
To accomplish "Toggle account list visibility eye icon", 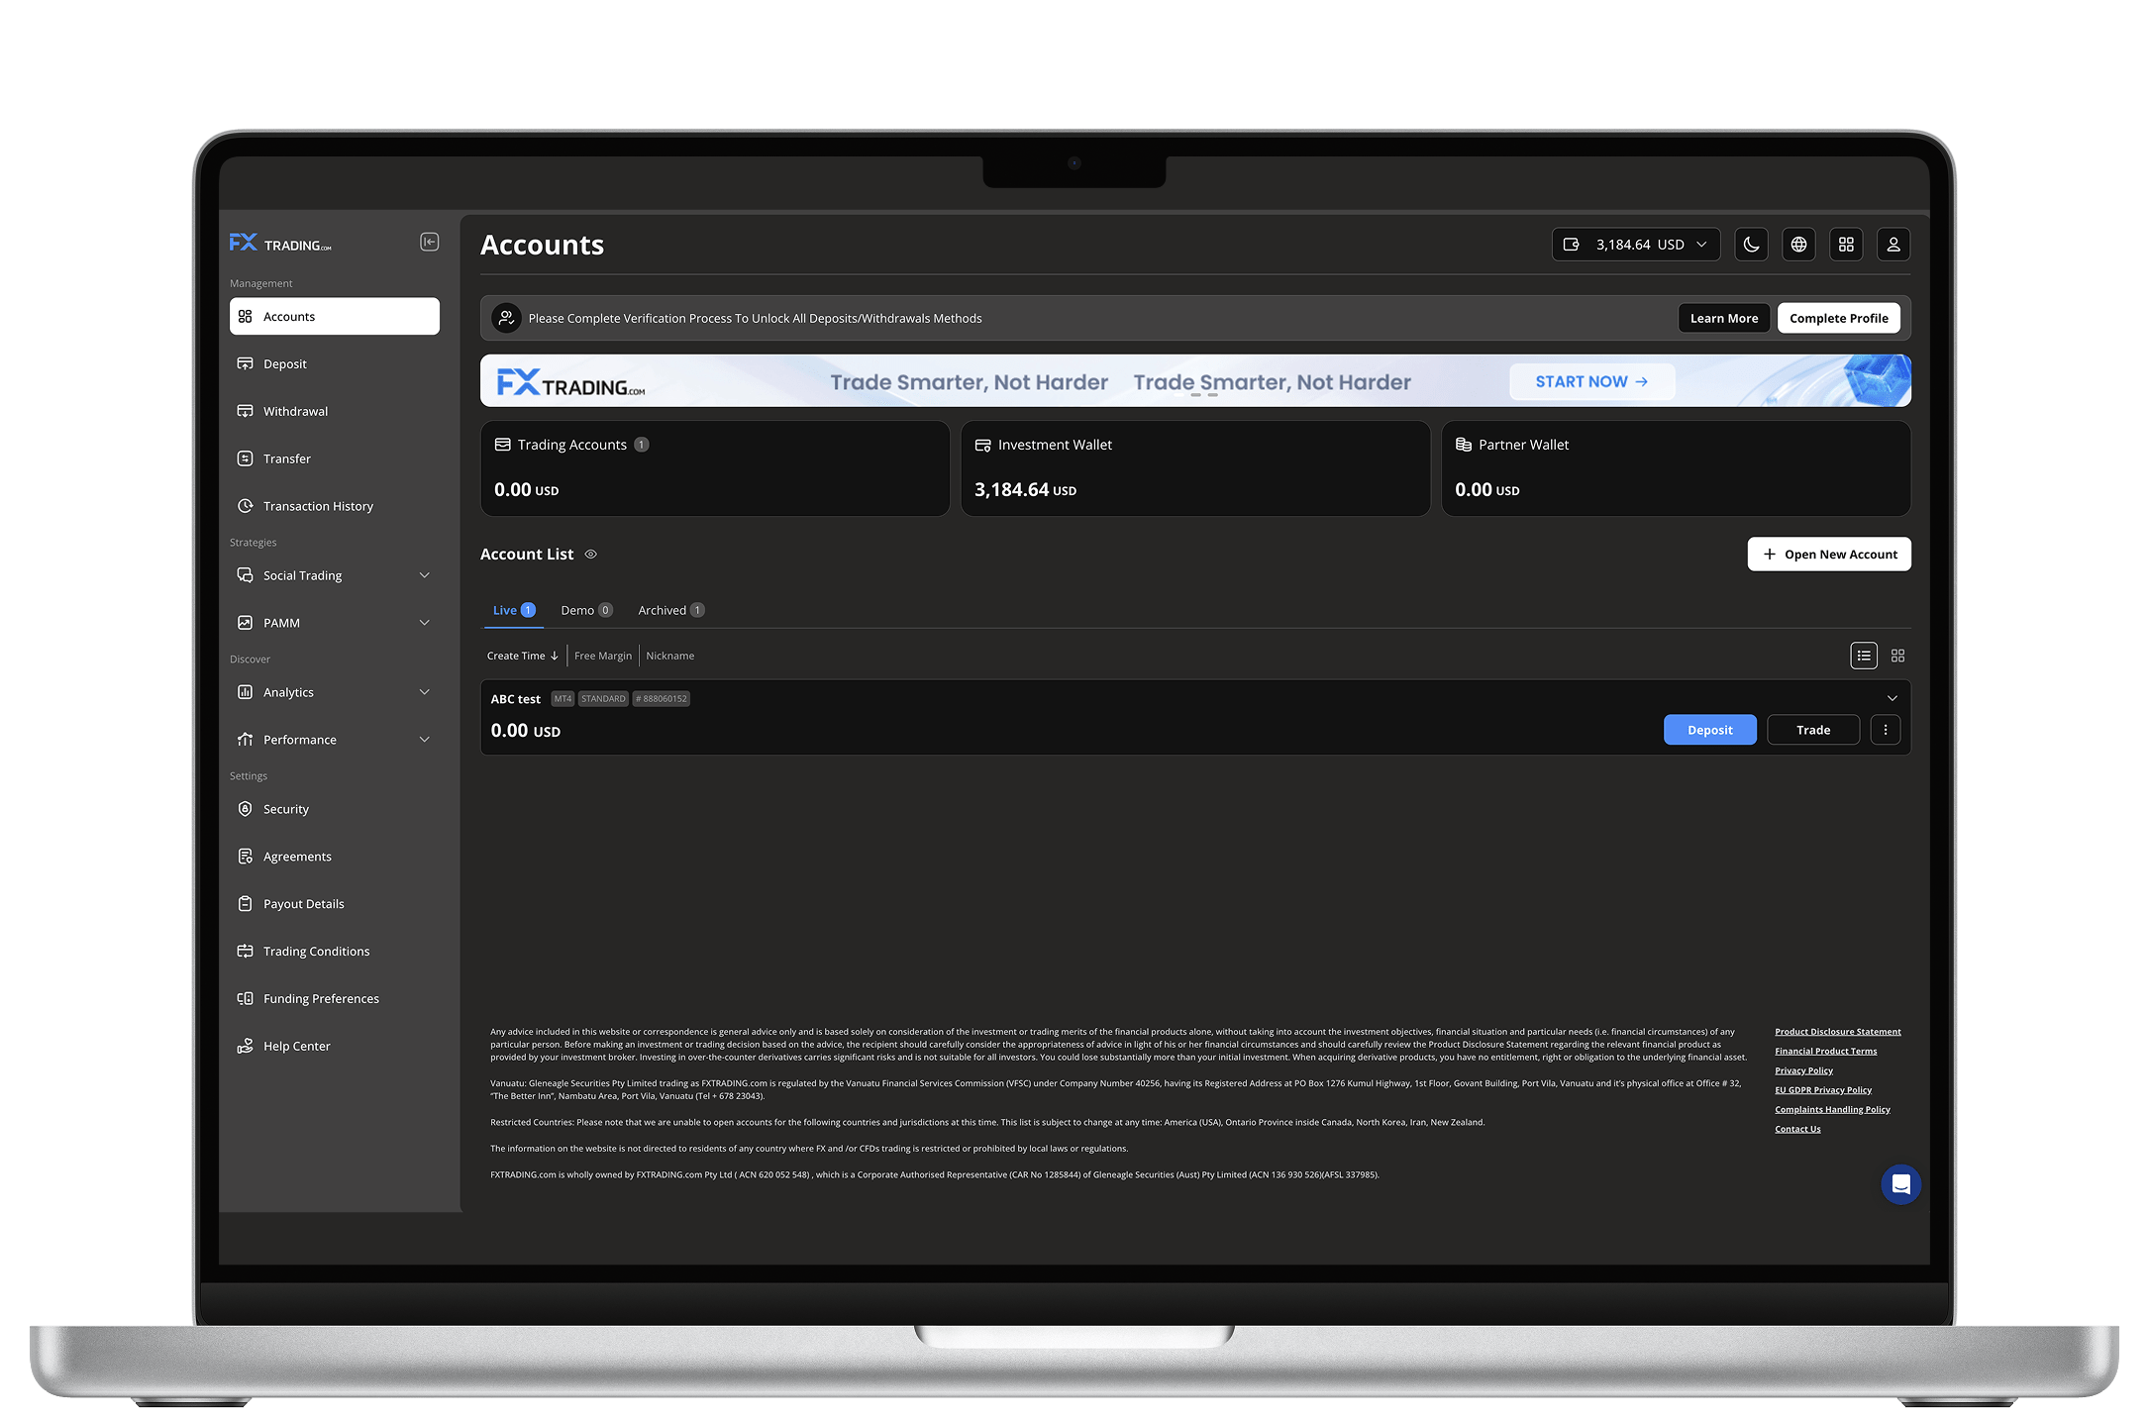I will click(591, 555).
